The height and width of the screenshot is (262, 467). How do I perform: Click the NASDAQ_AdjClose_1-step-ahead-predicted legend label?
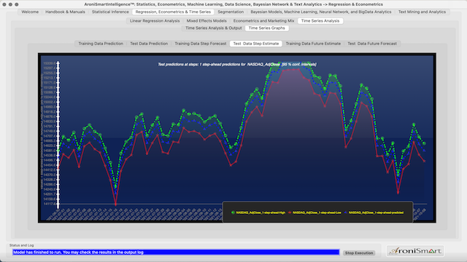point(376,213)
